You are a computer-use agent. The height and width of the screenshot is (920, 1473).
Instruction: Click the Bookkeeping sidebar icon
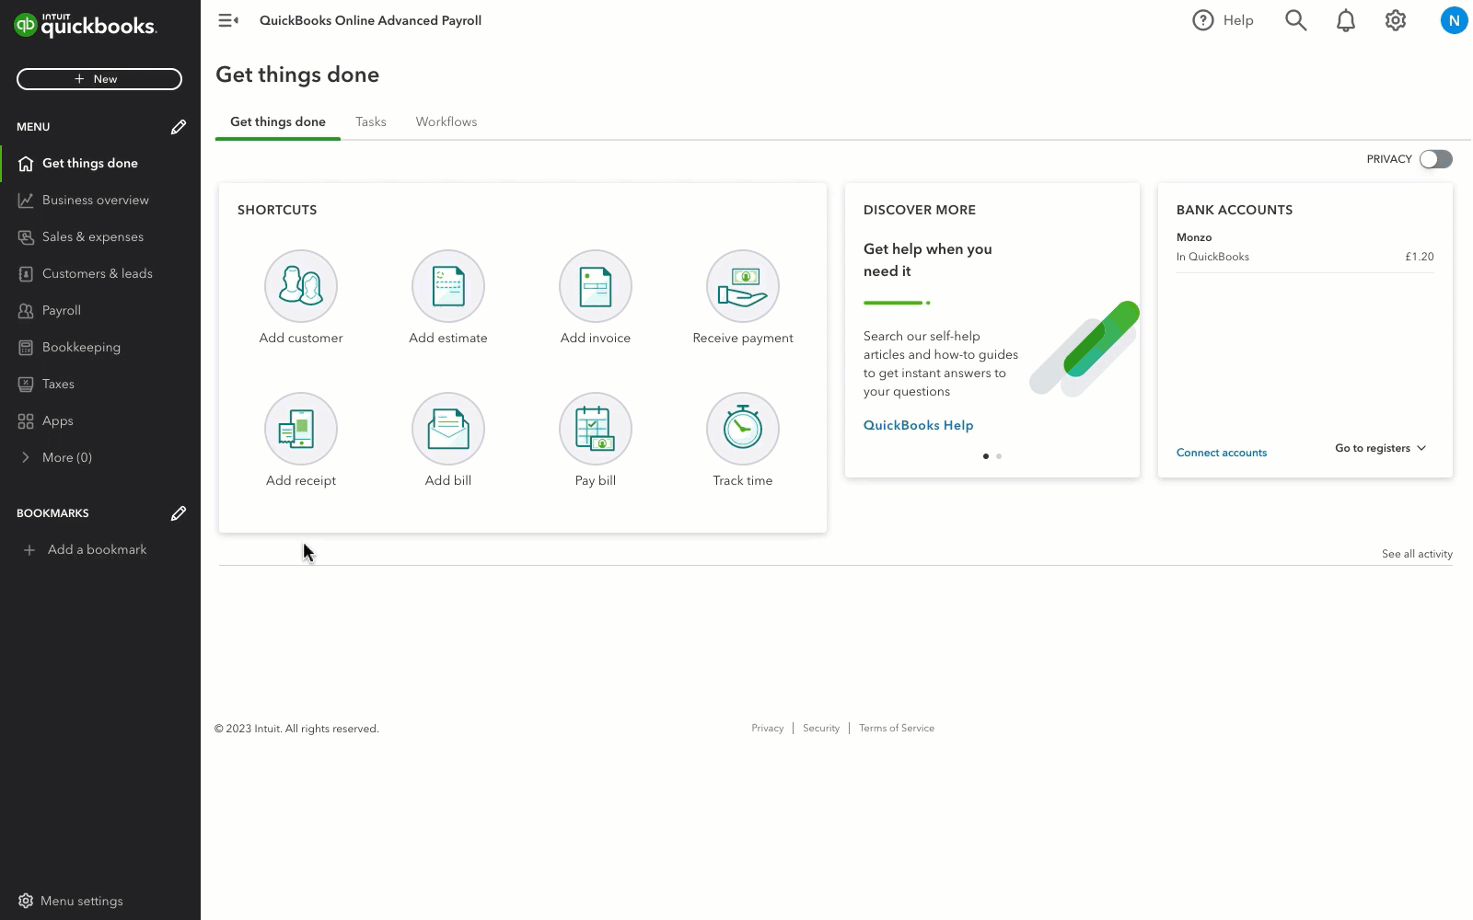[x=26, y=347]
